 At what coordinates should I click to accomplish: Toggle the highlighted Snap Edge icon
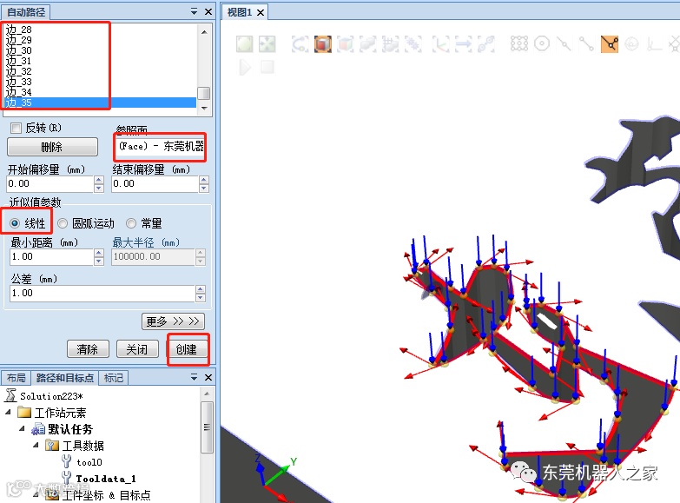pos(610,43)
